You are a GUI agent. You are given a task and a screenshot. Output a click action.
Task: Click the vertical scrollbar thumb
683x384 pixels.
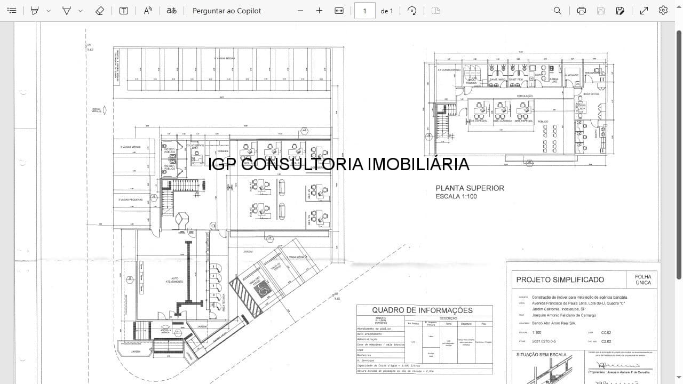[679, 155]
